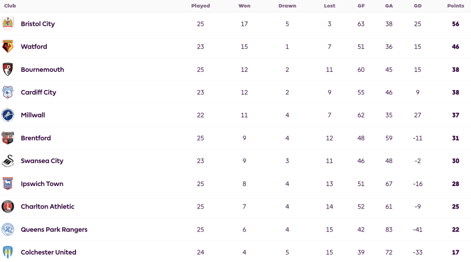Click the Played column header
This screenshot has height=262, width=471.
click(x=200, y=6)
